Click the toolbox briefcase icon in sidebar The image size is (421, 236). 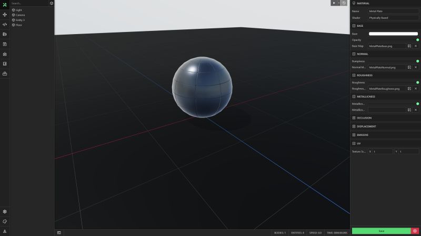coord(5,73)
